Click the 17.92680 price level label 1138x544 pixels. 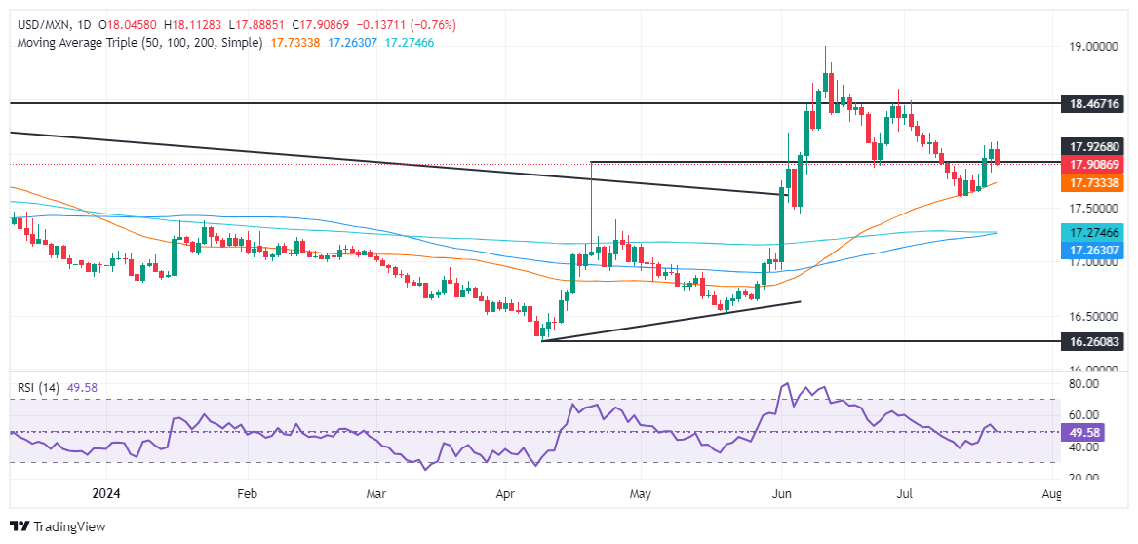click(x=1096, y=144)
